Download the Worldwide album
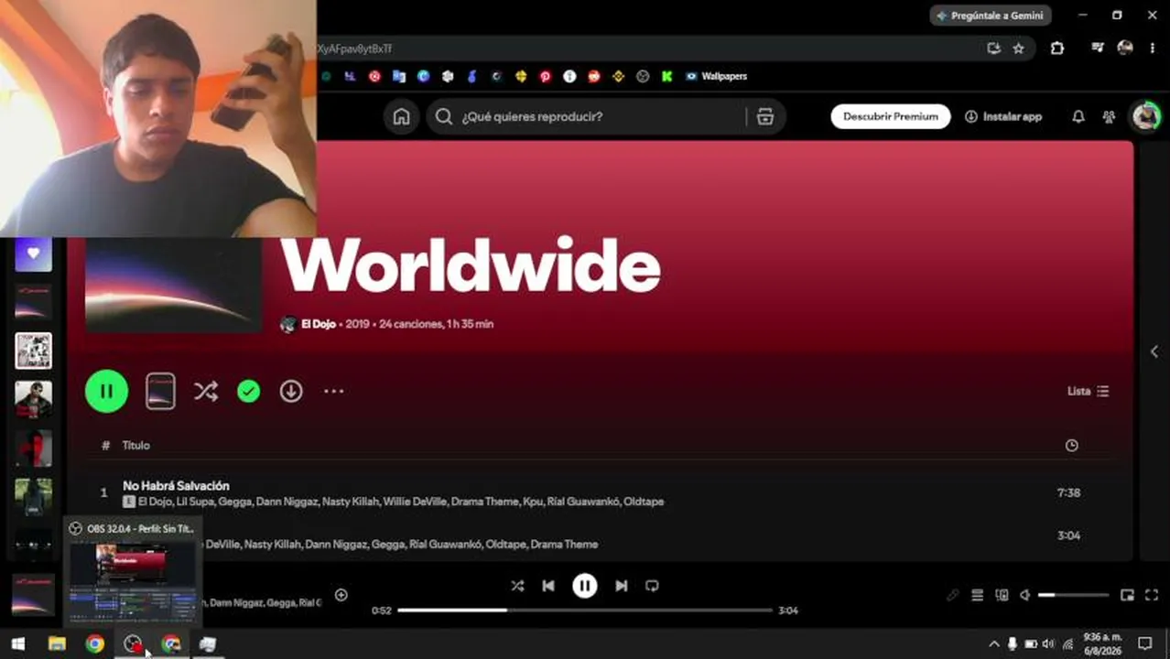1170x659 pixels. coord(291,391)
